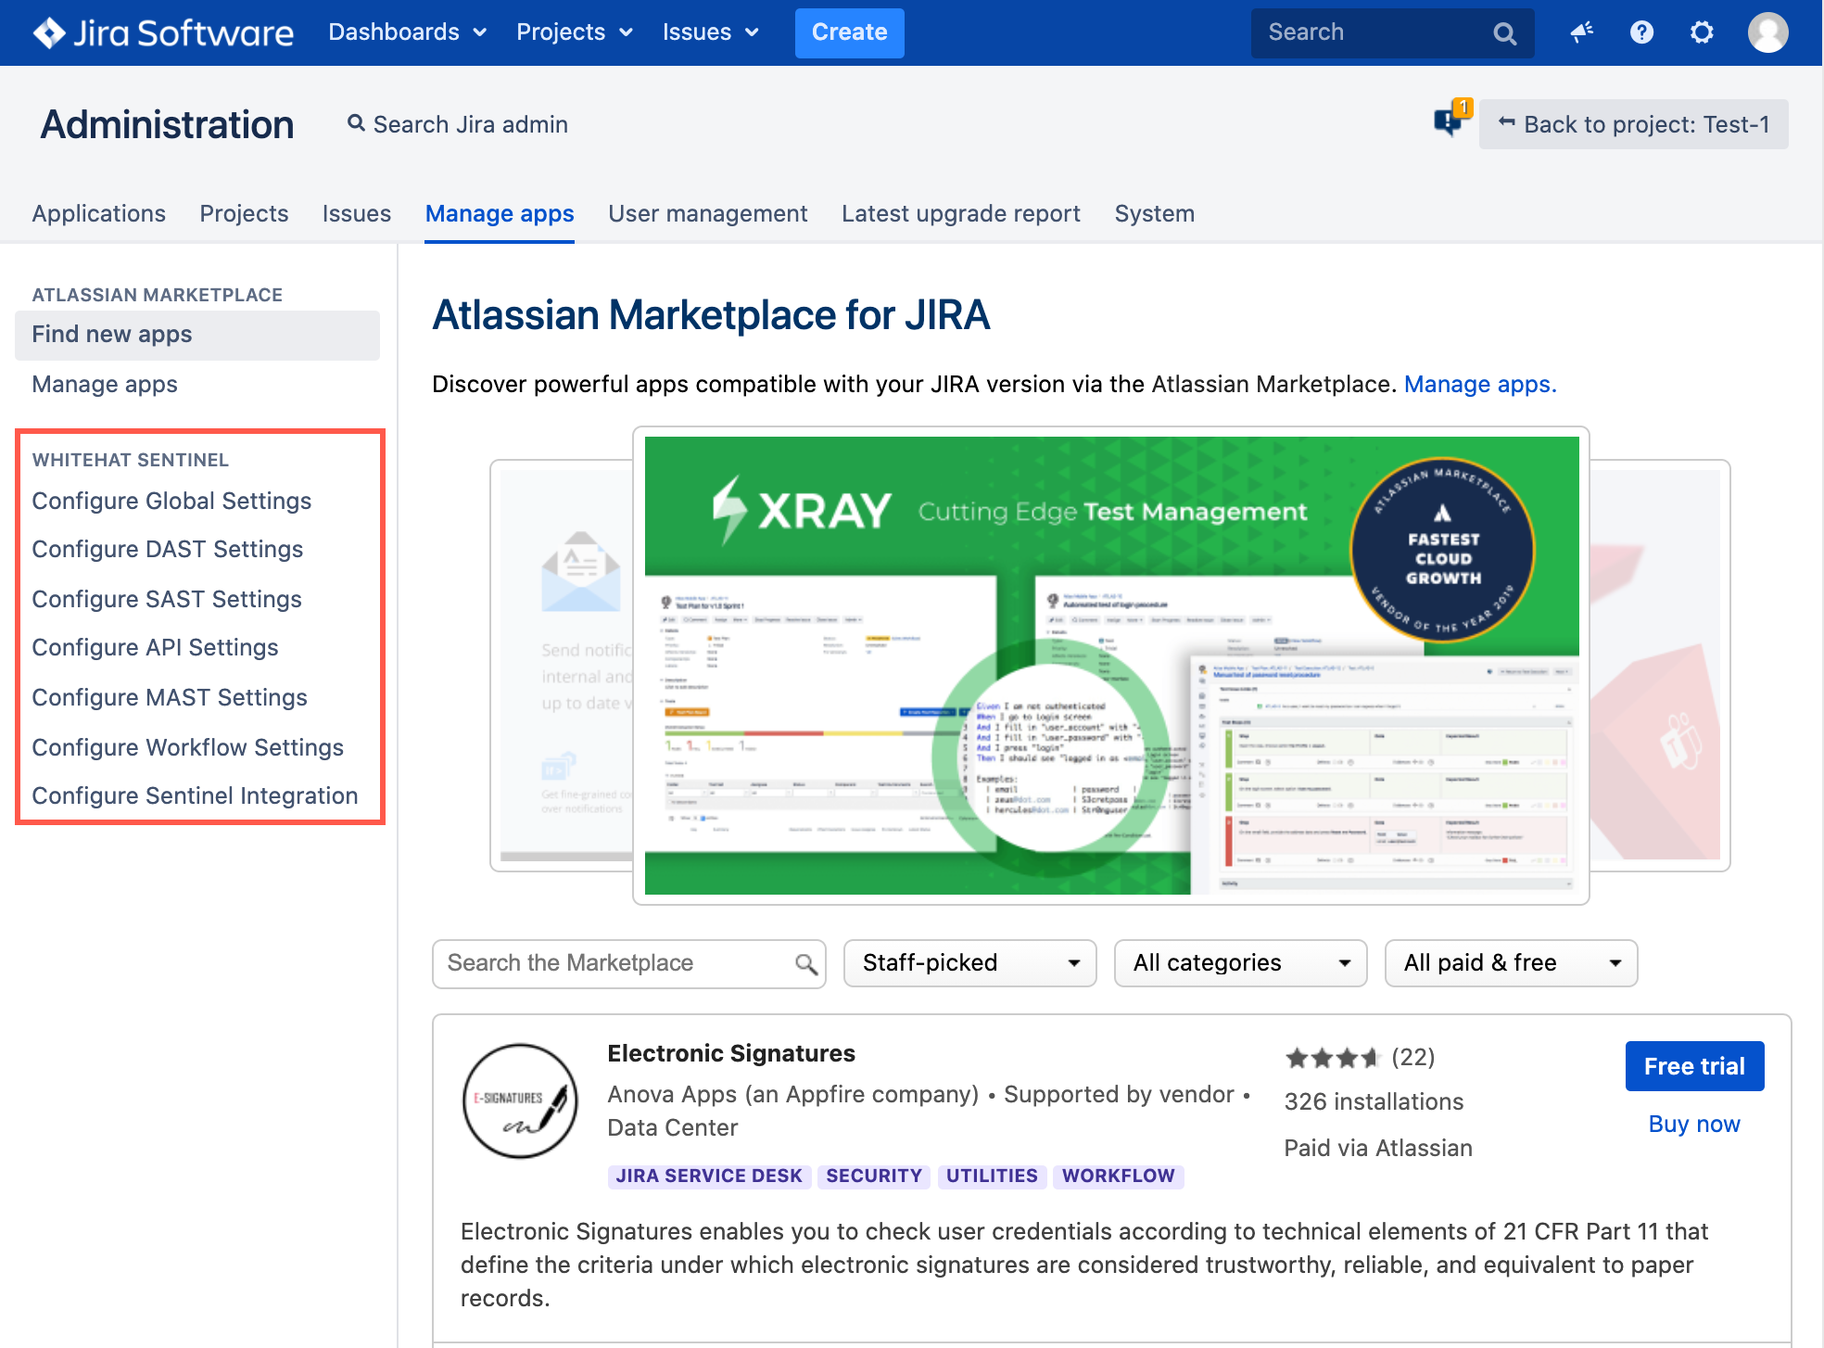1824x1348 pixels.
Task: Open the All categories dropdown
Action: tap(1240, 963)
